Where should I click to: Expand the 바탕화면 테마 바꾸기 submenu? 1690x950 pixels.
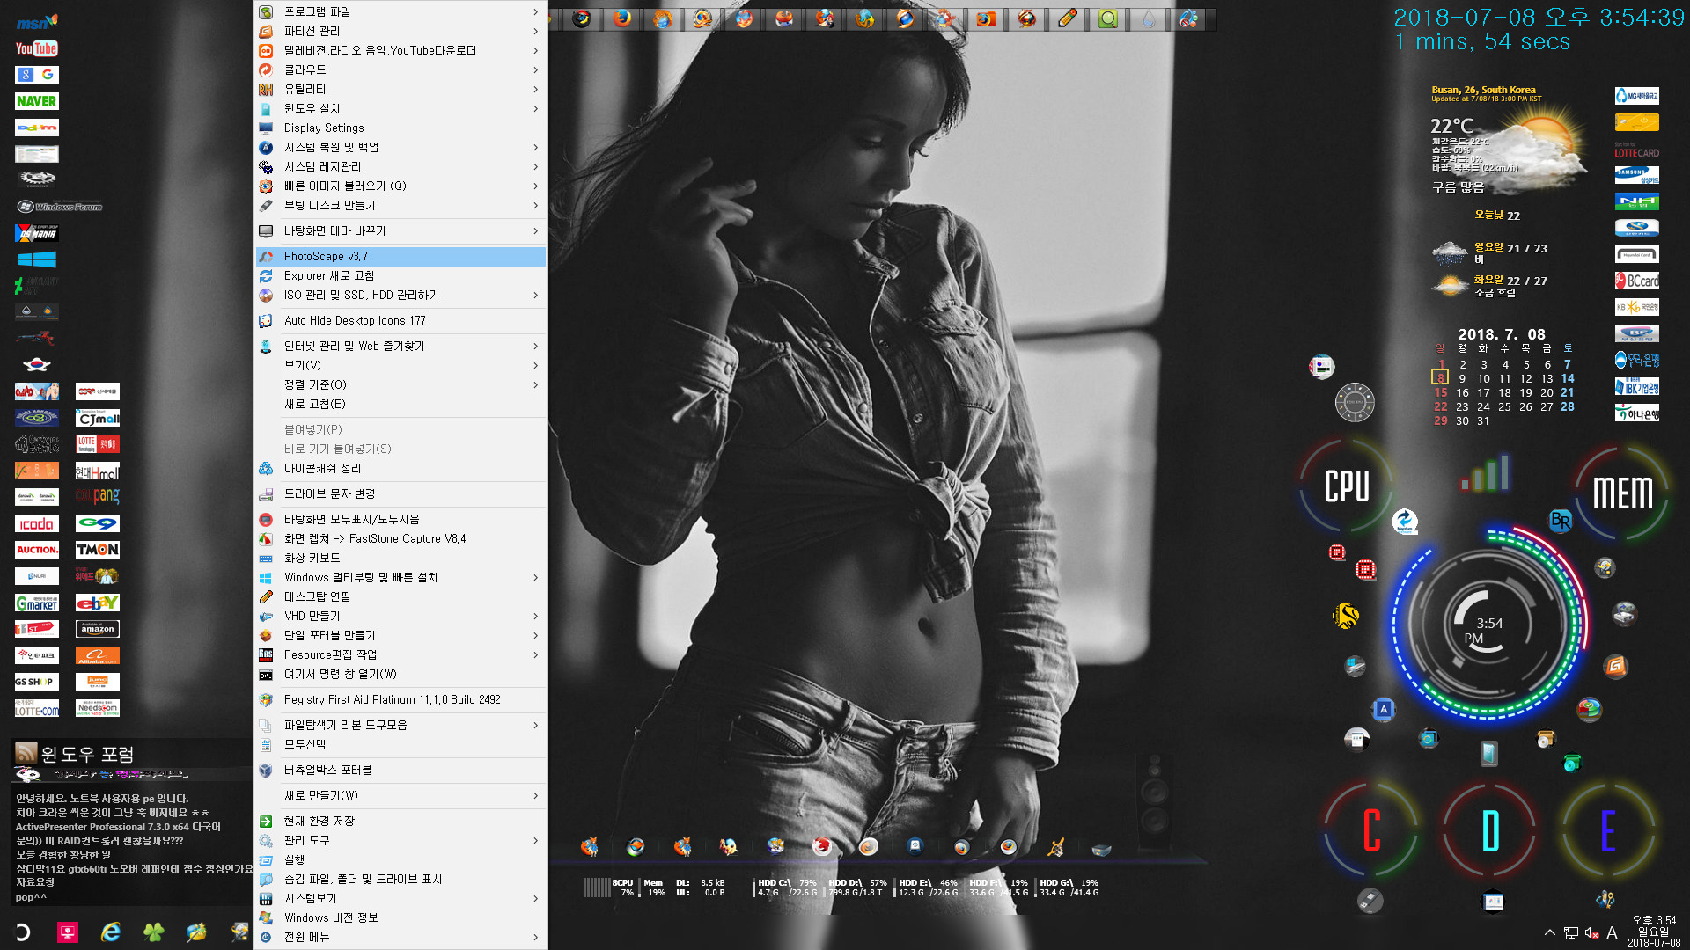coord(400,230)
